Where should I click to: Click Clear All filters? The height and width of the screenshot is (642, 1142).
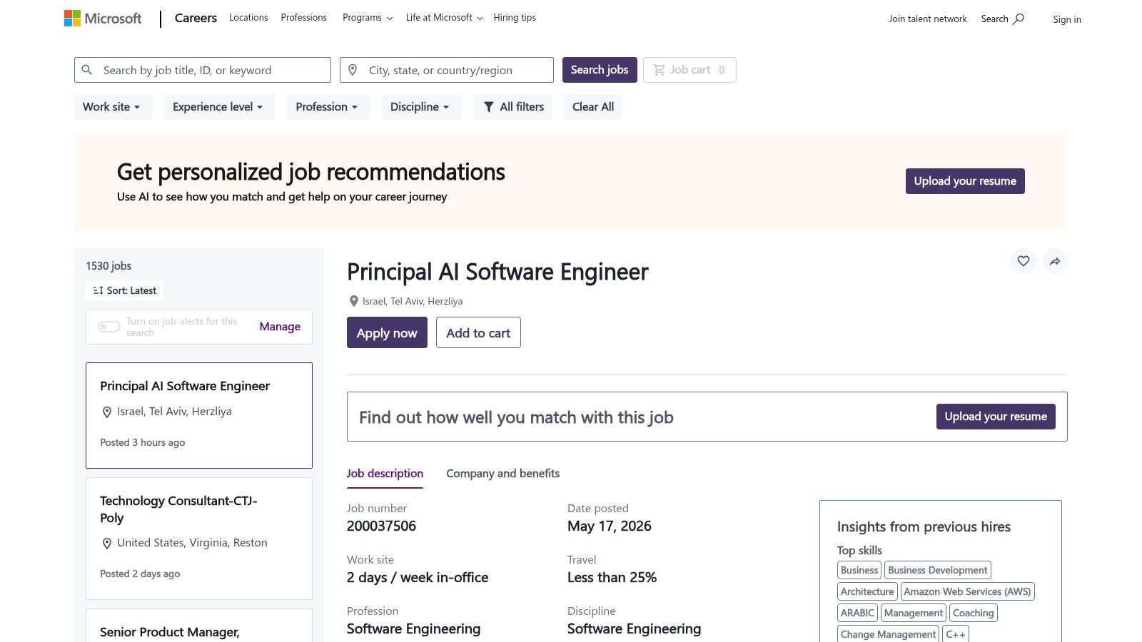(593, 107)
